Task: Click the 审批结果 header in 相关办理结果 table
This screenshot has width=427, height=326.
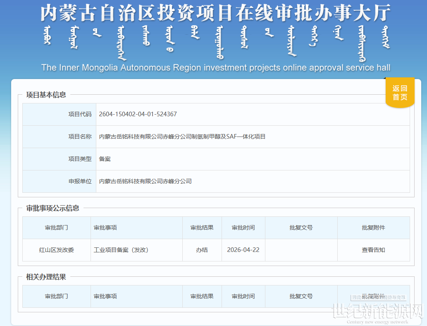Action: [x=202, y=296]
